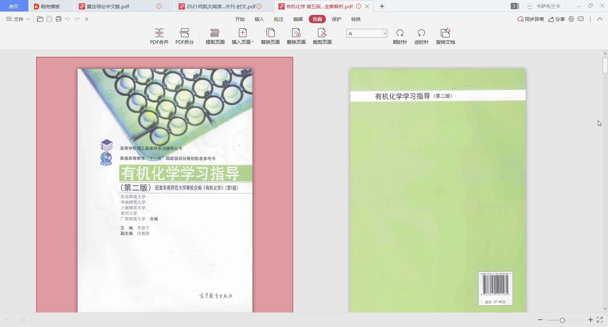Click the vertical scrollbar thumb
This screenshot has height=327, width=608.
[605, 66]
